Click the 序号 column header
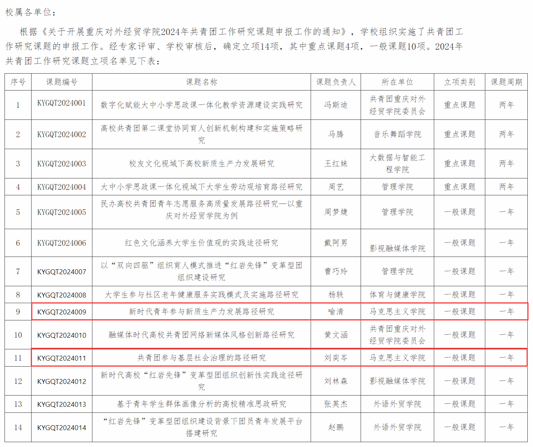This screenshot has width=533, height=447. pyautogui.click(x=18, y=82)
